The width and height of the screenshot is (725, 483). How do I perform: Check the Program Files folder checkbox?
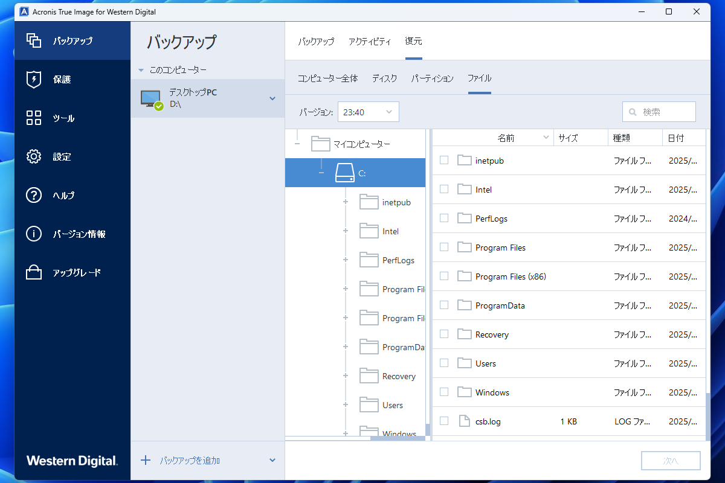tap(444, 247)
